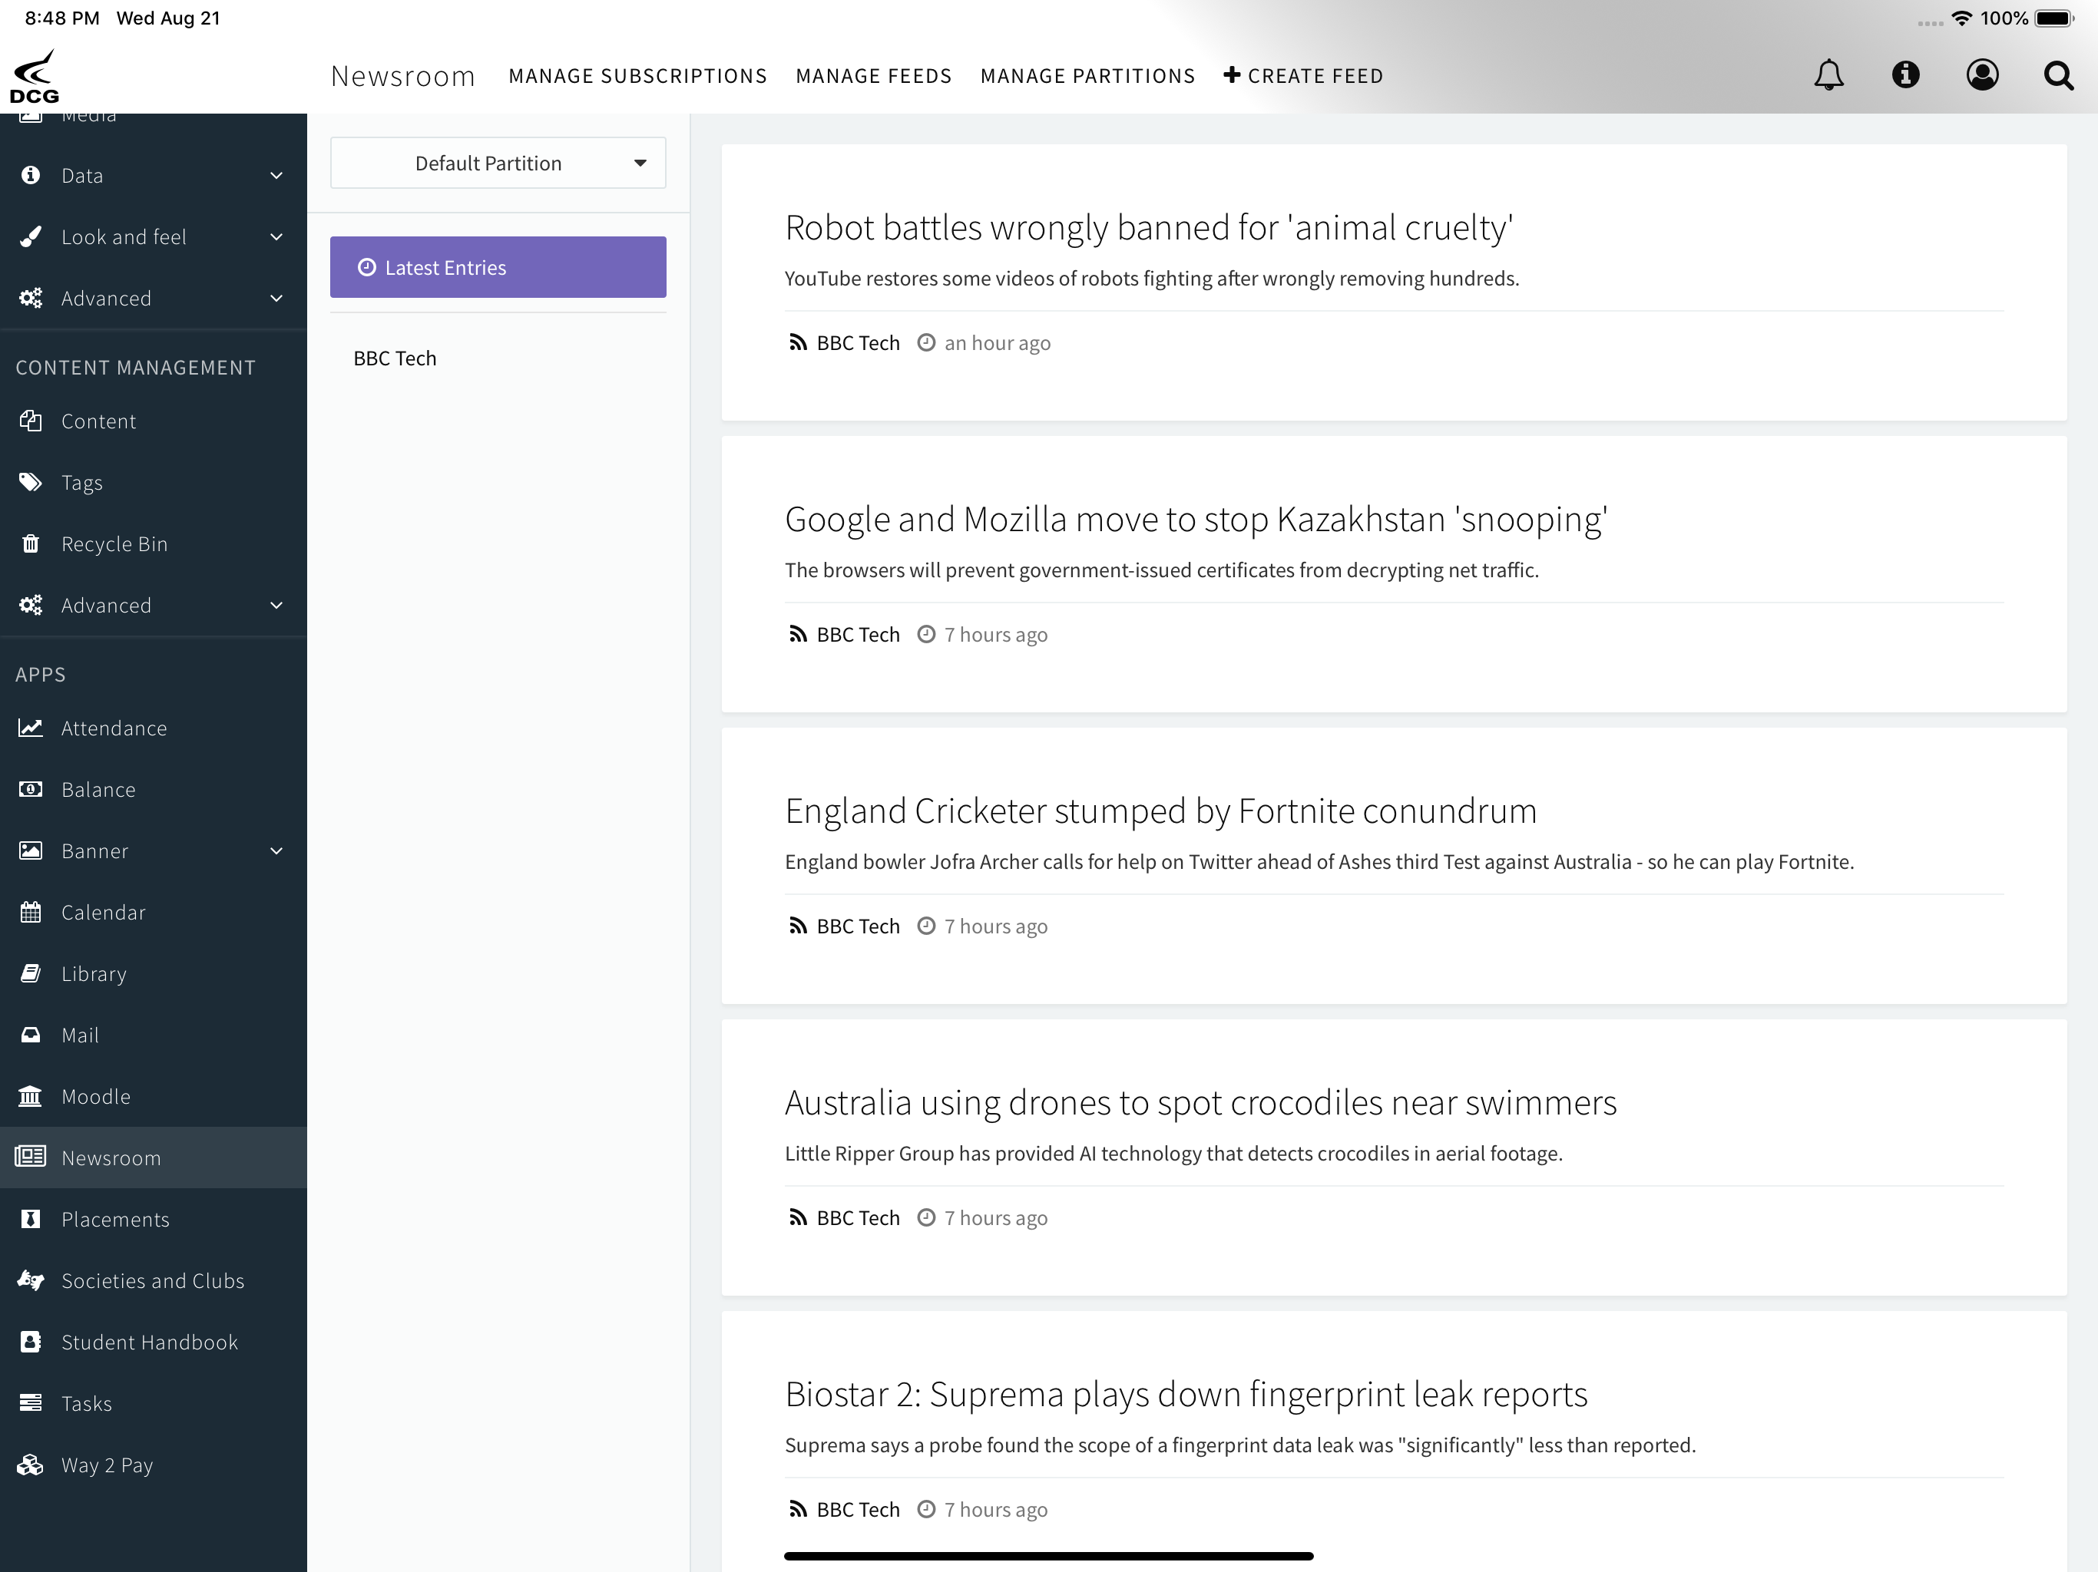Click the Look and feel paintbrush icon
2098x1572 pixels.
coord(31,237)
